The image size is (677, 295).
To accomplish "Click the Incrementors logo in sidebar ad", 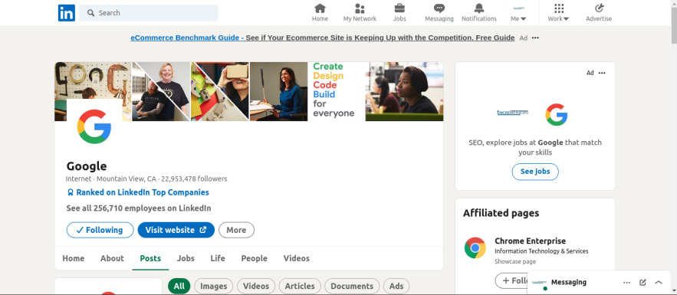I will tap(512, 113).
